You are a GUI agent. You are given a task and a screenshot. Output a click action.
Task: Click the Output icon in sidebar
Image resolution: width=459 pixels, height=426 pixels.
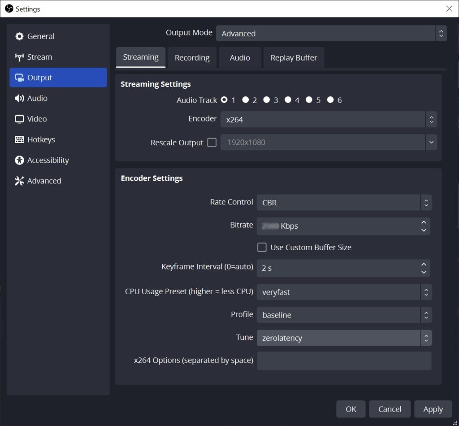coord(19,78)
